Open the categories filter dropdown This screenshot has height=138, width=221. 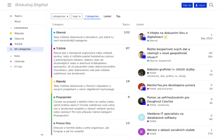(x=60, y=16)
